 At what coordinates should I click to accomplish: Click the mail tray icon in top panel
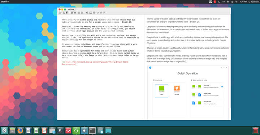tap(211, 2)
